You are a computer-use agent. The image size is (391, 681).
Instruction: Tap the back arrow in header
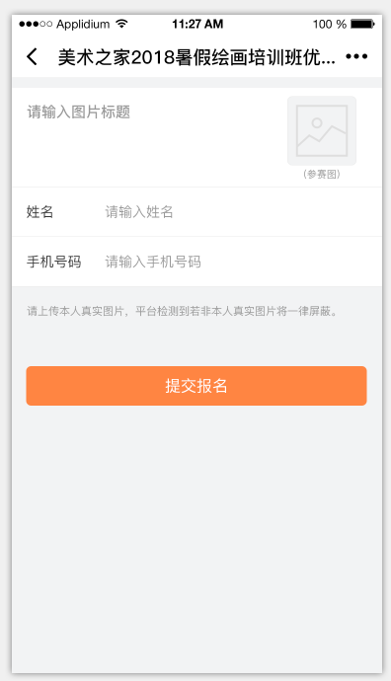click(x=32, y=57)
